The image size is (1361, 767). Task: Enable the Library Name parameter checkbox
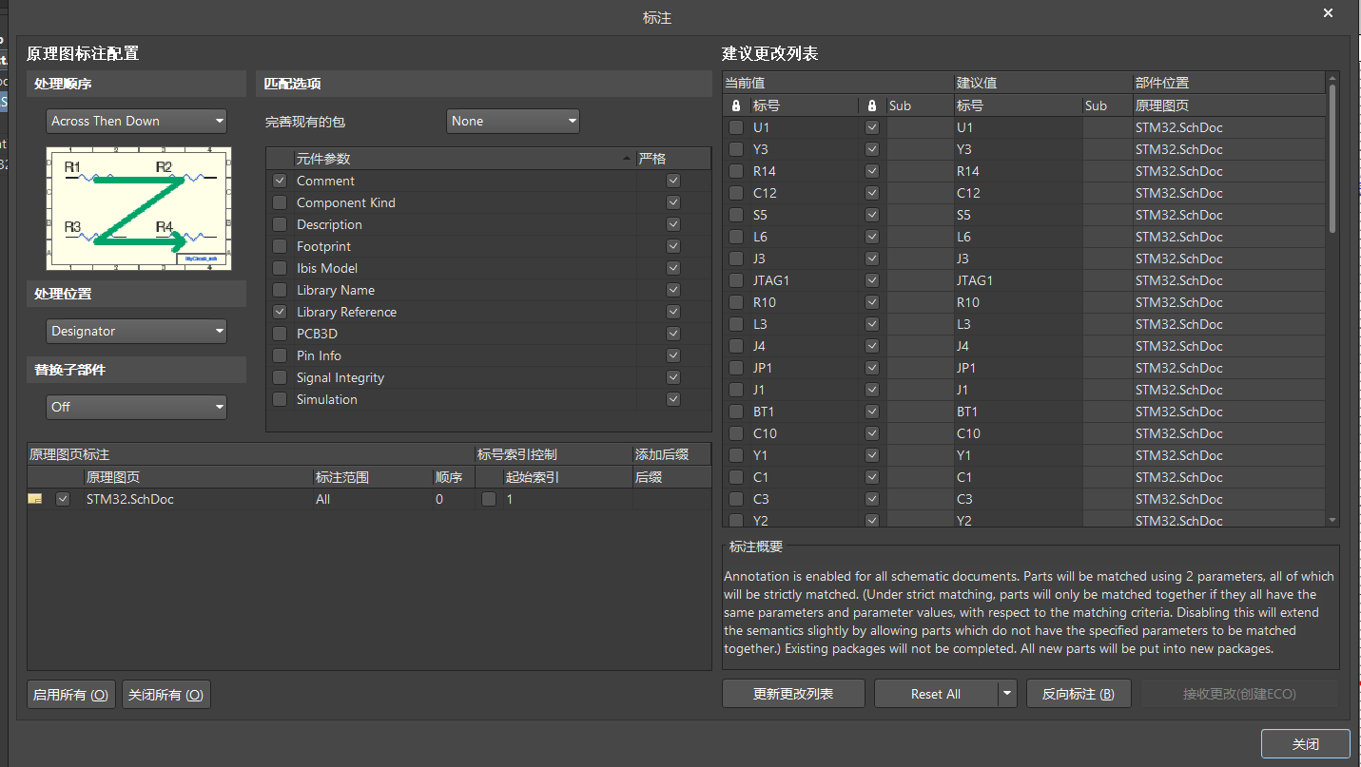tap(280, 290)
